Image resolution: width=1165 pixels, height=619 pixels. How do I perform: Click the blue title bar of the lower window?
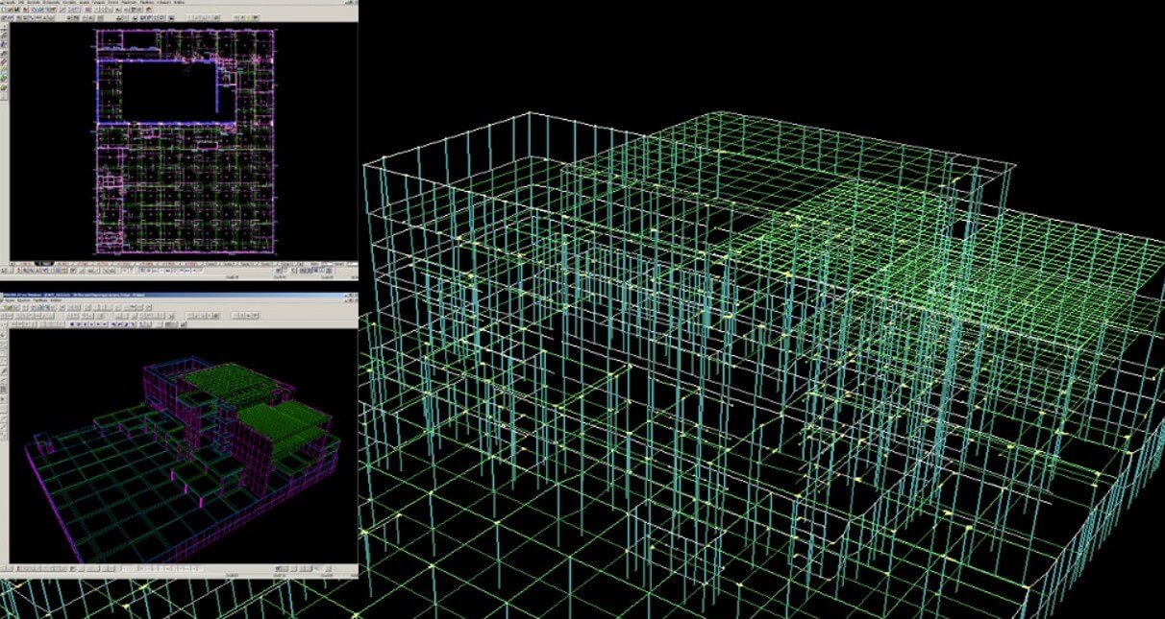[179, 294]
